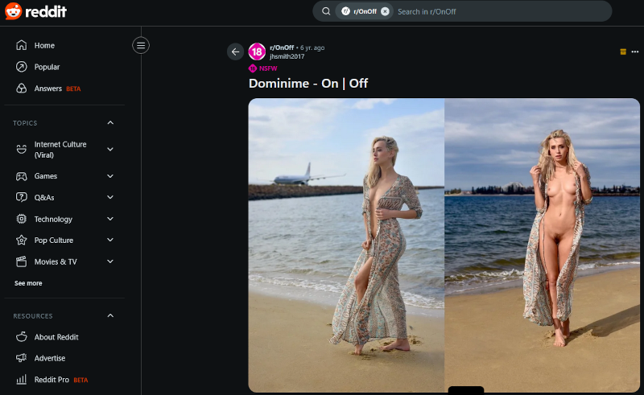Click the Reddit Pro chart icon
The height and width of the screenshot is (395, 644).
tap(22, 380)
